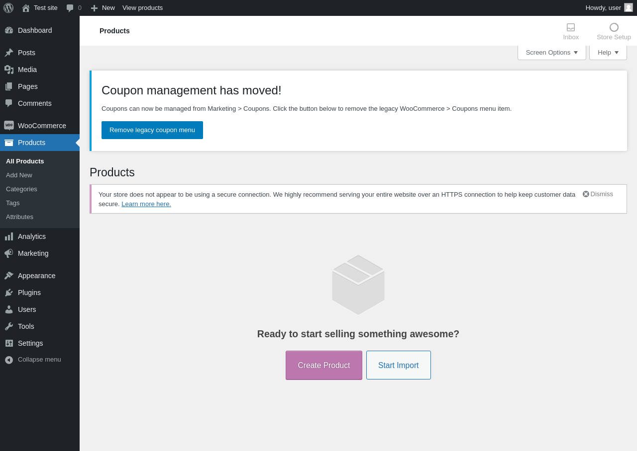Open the Store Setup circle icon
Viewport: 637px width, 451px height.
pos(614,27)
